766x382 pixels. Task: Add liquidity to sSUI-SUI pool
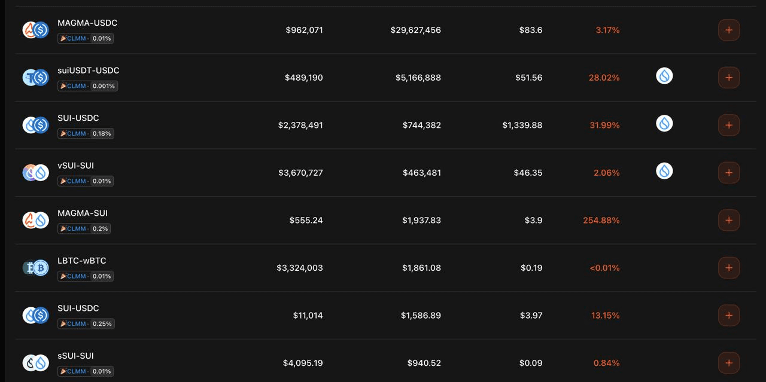728,363
